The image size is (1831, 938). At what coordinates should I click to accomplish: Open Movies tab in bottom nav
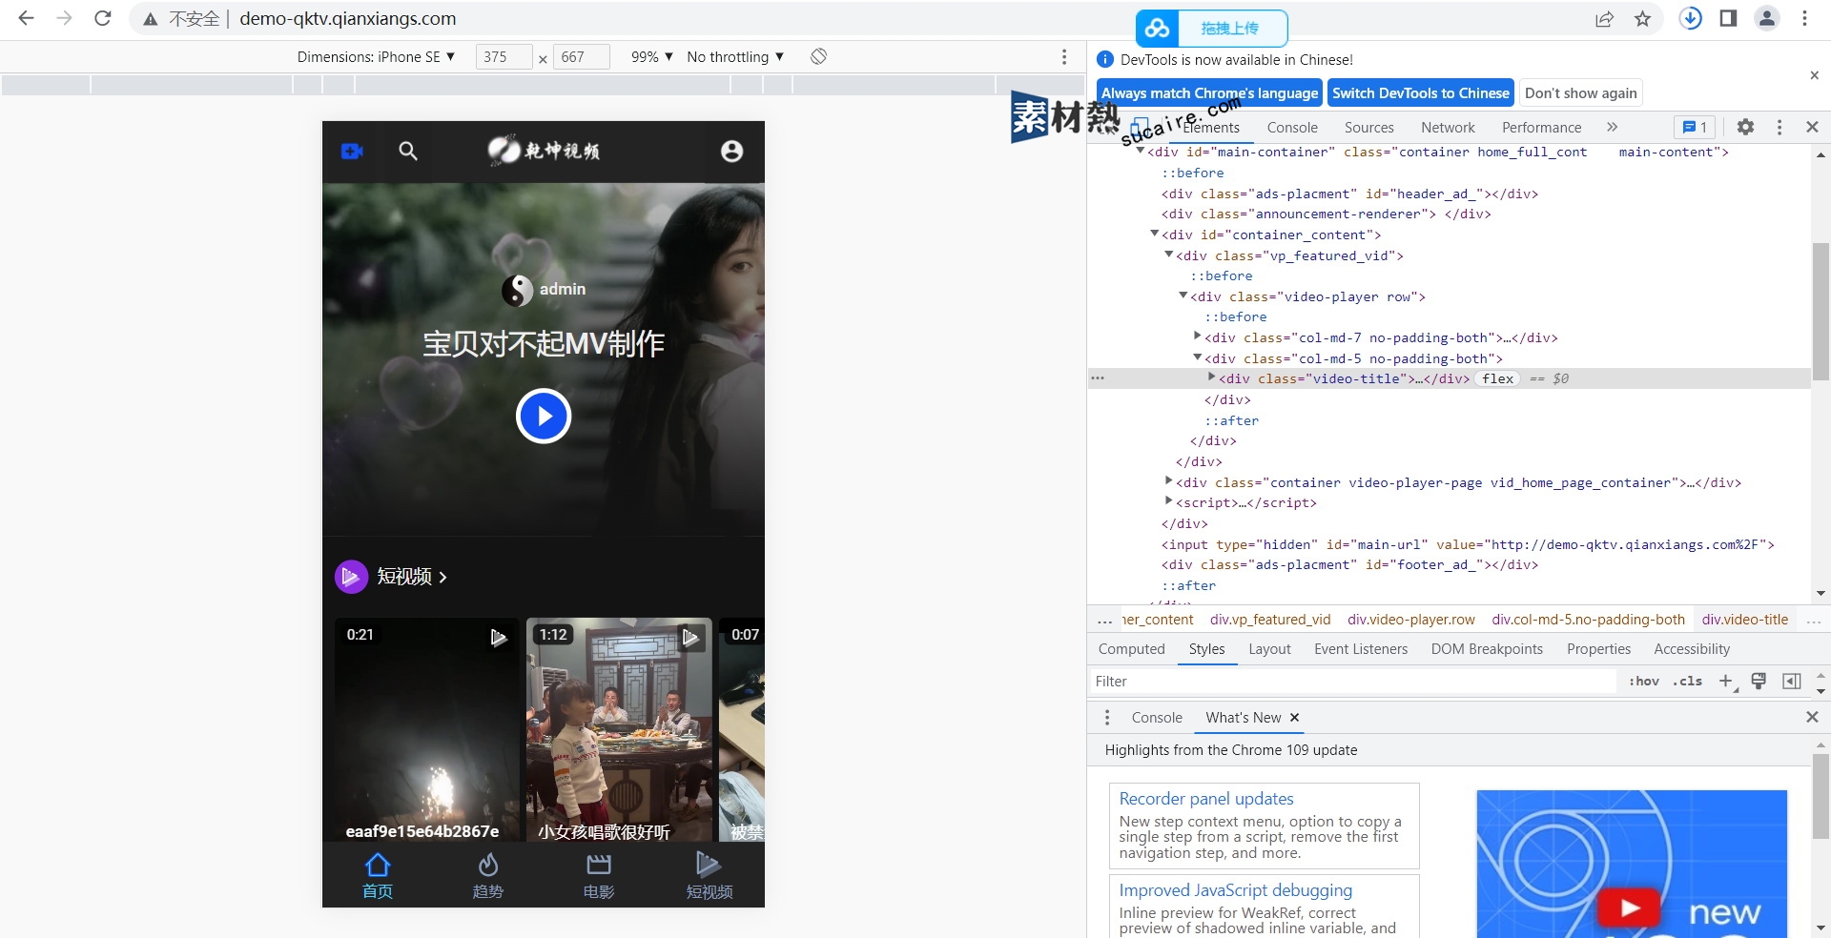click(599, 876)
